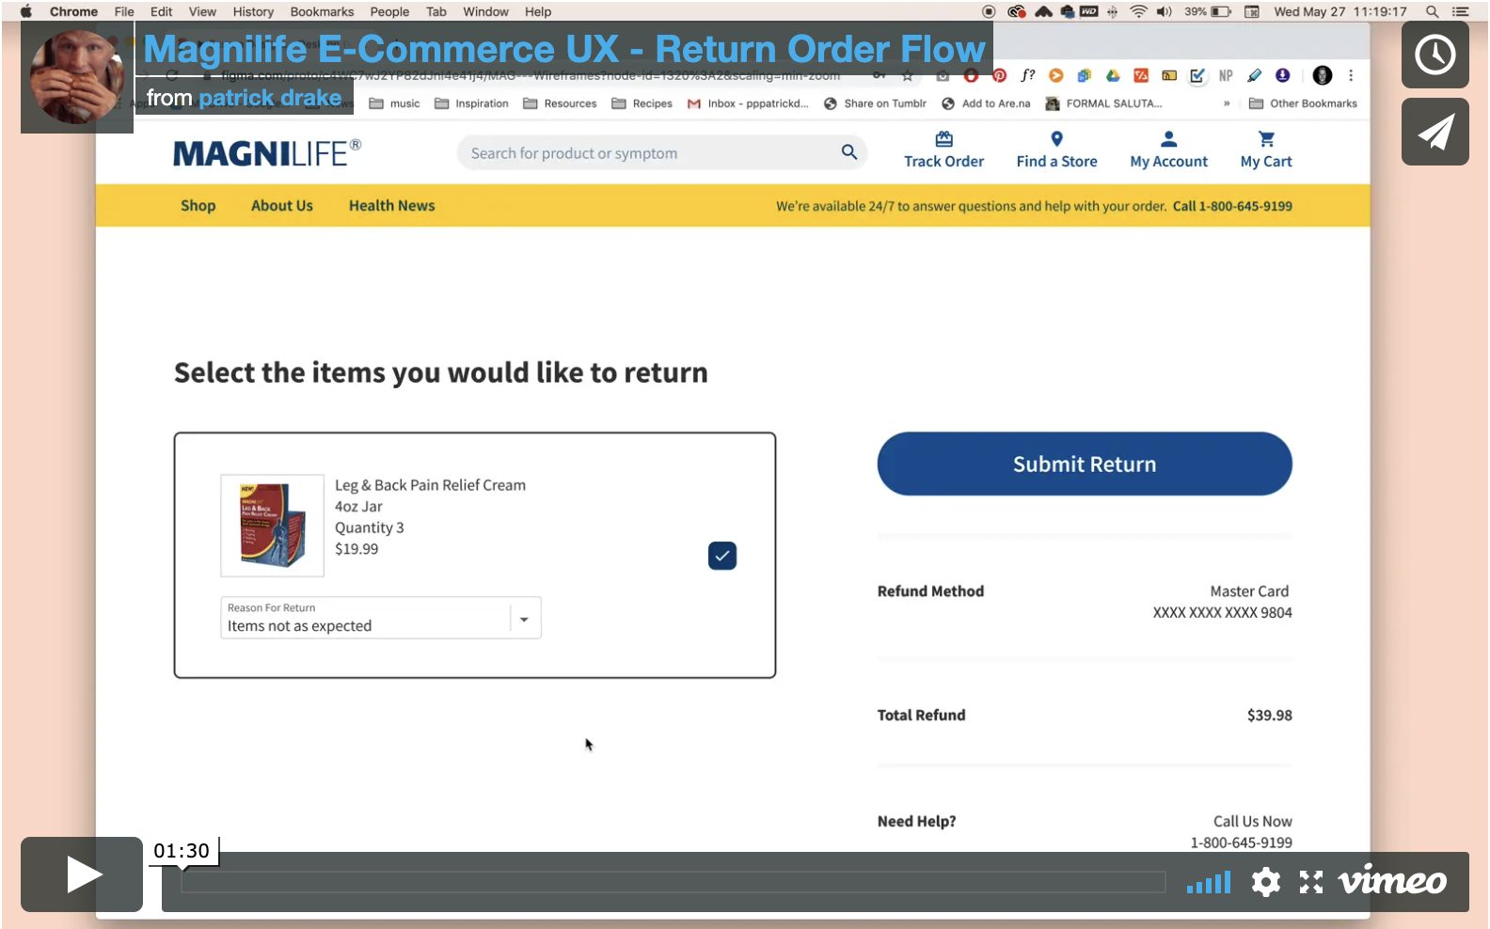1490x929 pixels.
Task: Click the Wi-Fi status icon
Action: [x=1138, y=11]
